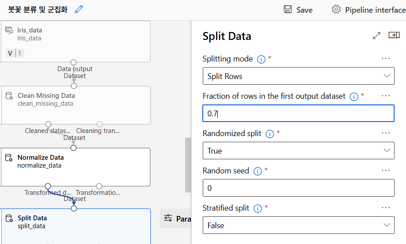The height and width of the screenshot is (244, 406).
Task: Click the Save floppy disk icon
Action: tap(288, 10)
